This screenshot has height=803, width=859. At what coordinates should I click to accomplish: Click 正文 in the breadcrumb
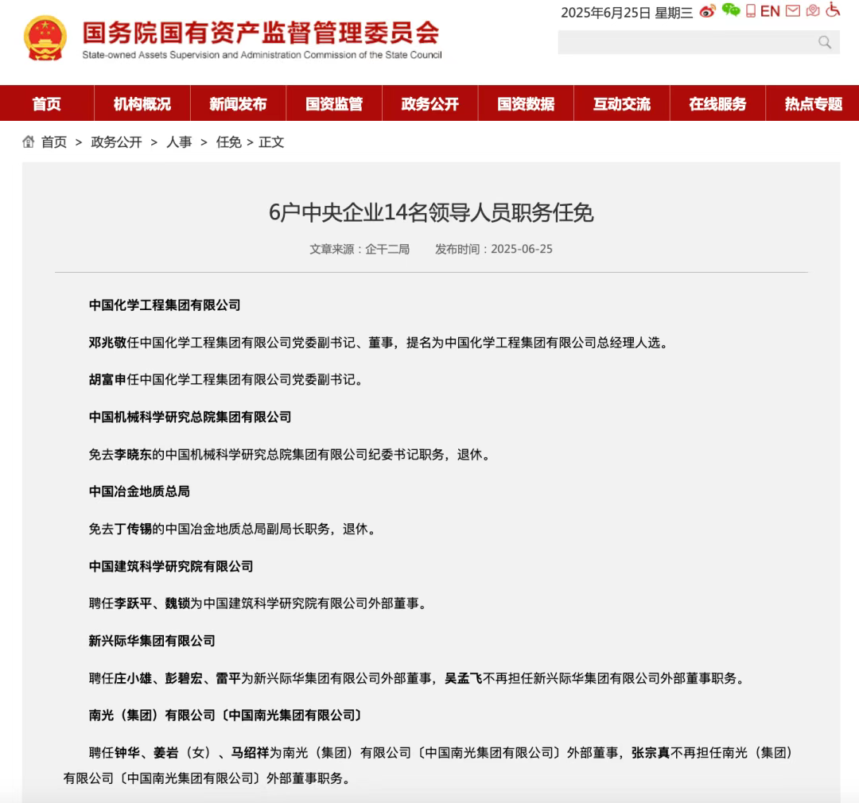click(x=271, y=142)
